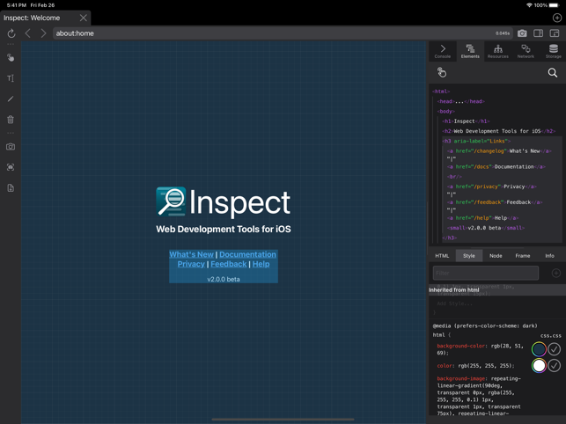
Task: Select the /help anchor node
Action: pos(482,218)
